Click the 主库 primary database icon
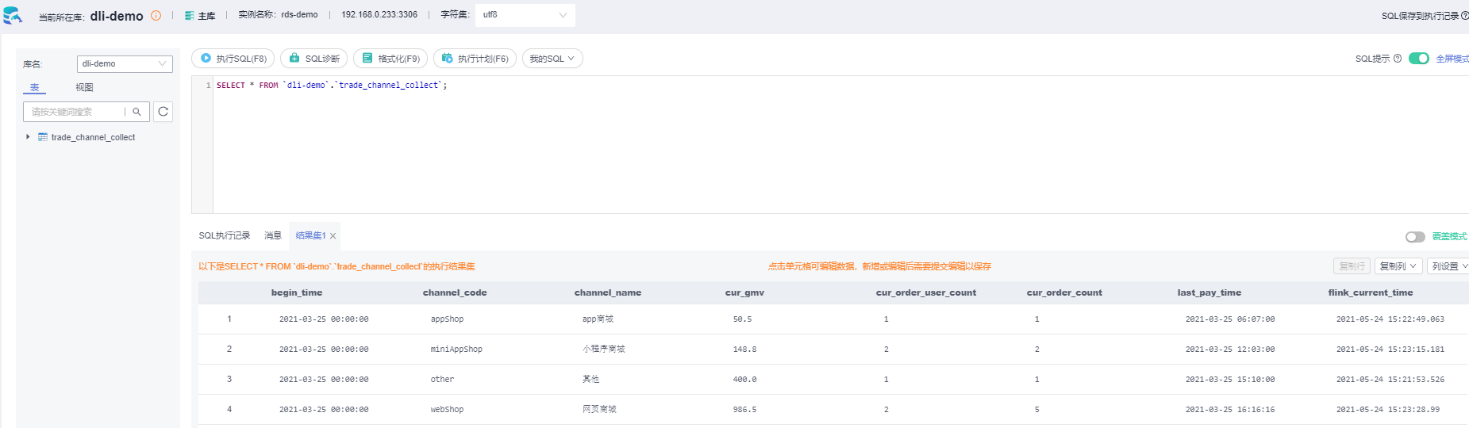 [190, 15]
